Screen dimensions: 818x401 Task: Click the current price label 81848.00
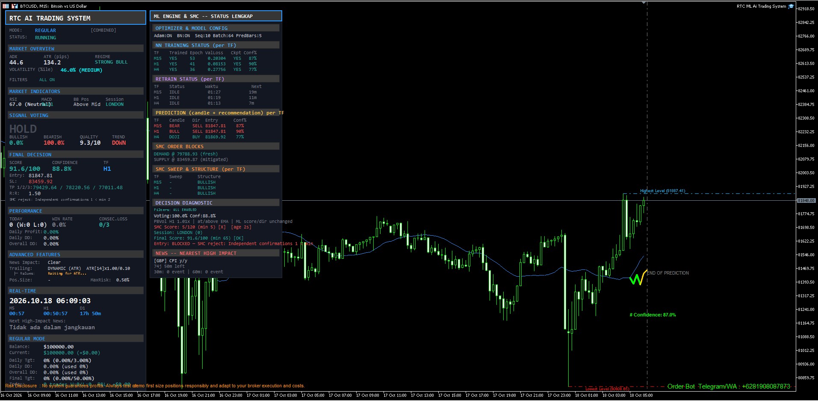tap(806, 200)
